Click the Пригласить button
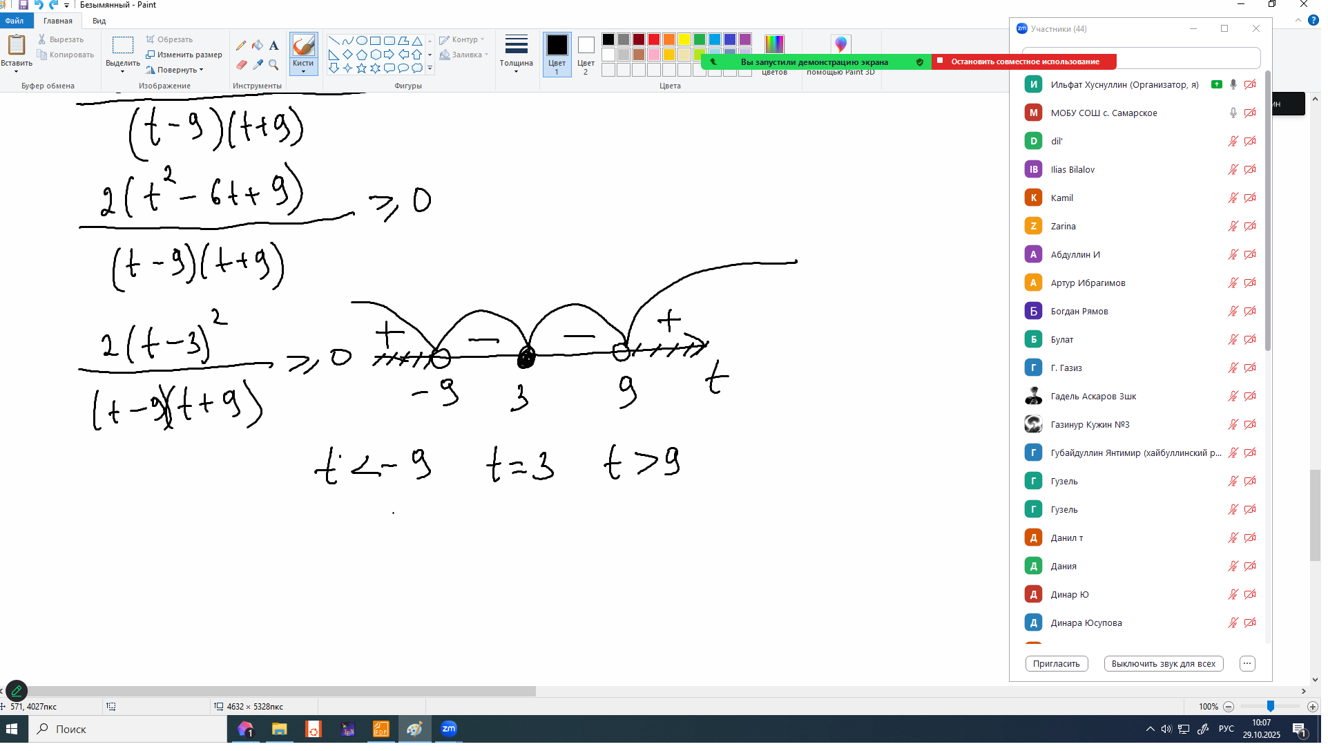Viewport: 1328px width, 751px height. [x=1056, y=664]
